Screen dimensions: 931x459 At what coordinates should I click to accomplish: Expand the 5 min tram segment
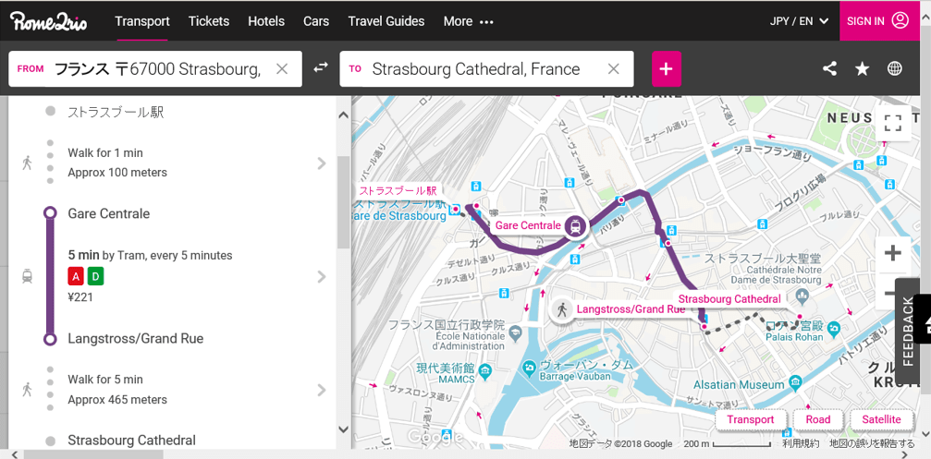(322, 276)
